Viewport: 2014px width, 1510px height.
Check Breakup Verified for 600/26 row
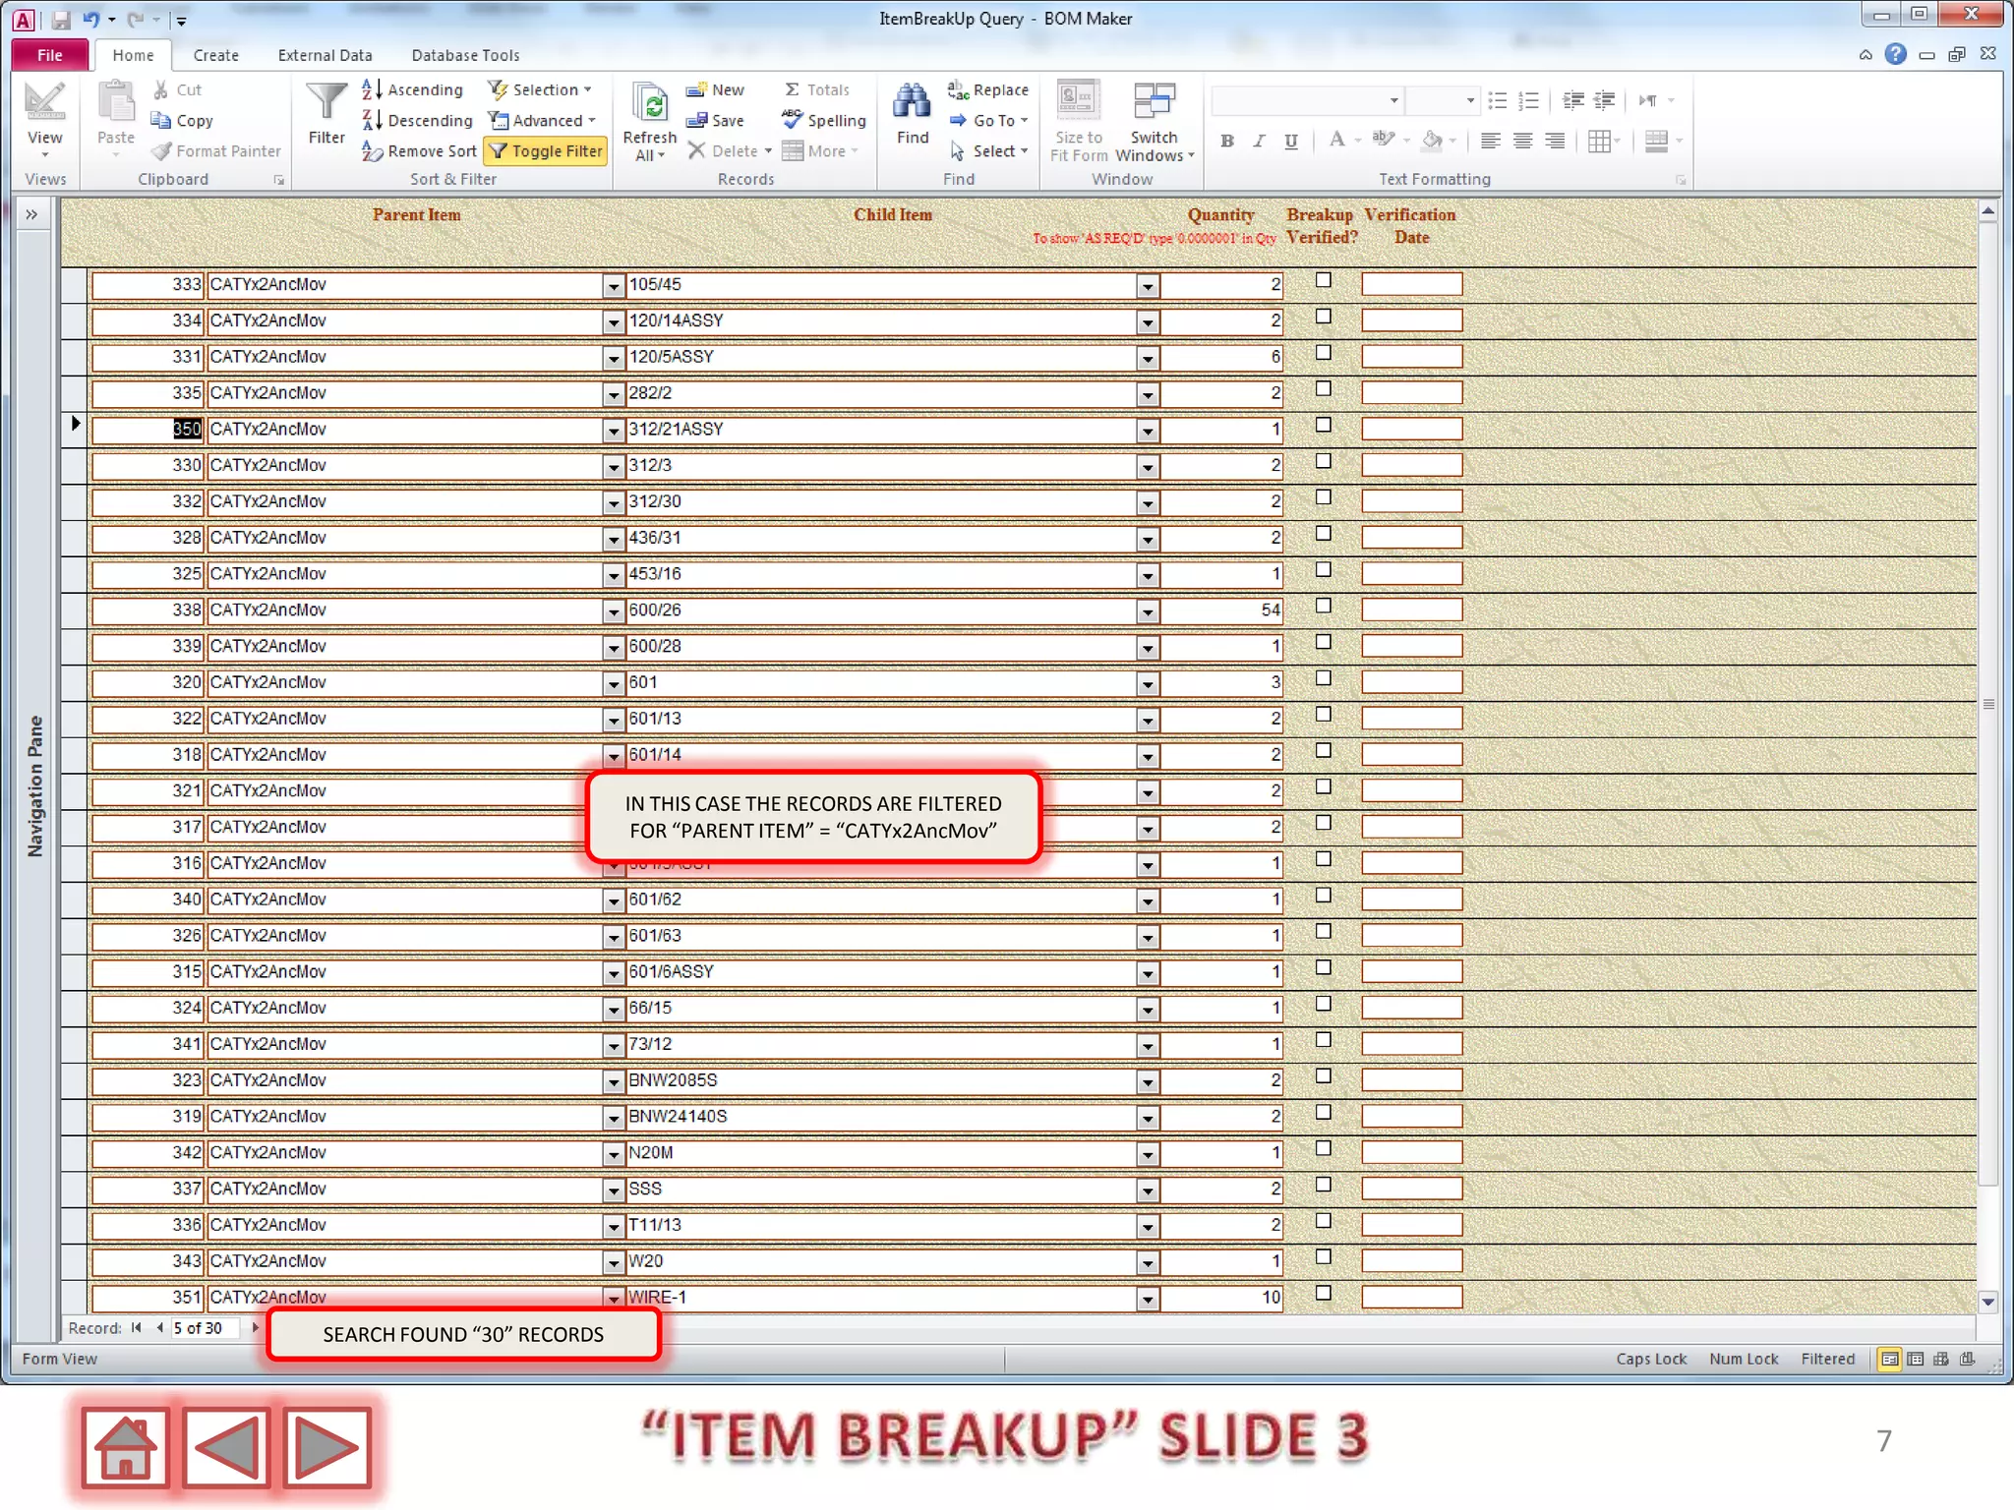pos(1324,606)
